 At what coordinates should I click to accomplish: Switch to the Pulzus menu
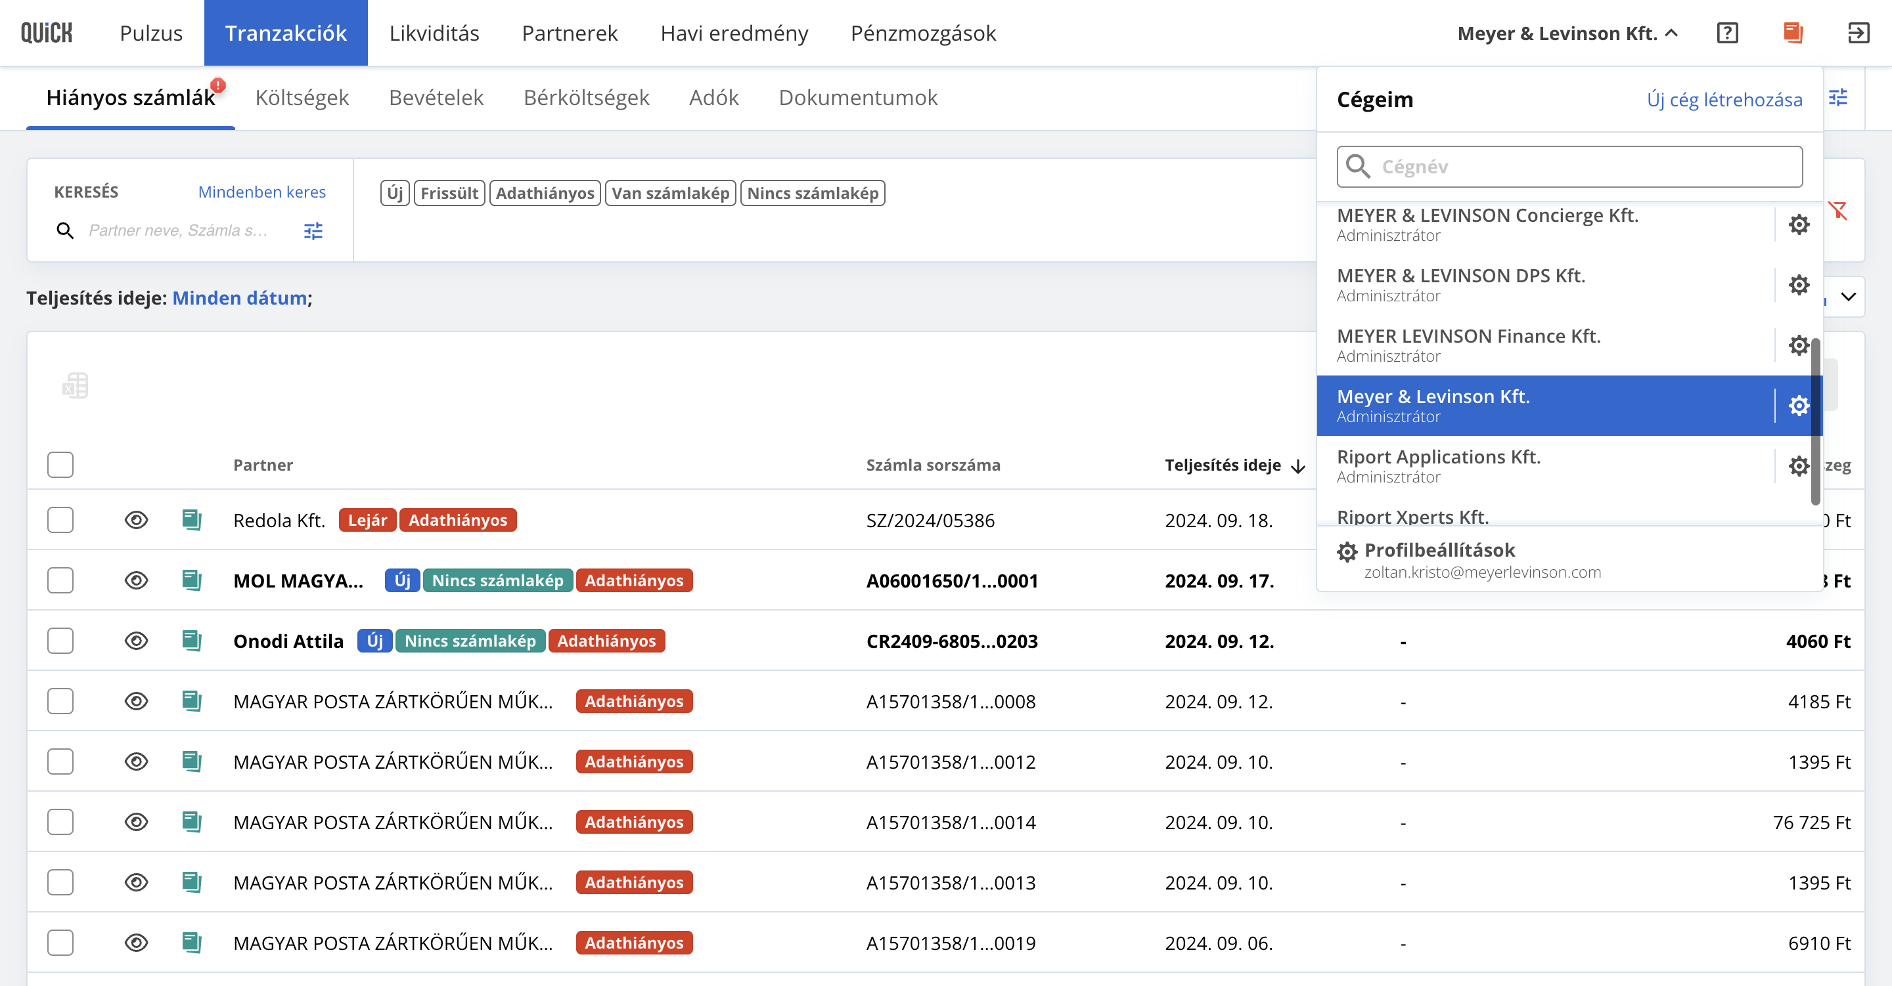(150, 33)
